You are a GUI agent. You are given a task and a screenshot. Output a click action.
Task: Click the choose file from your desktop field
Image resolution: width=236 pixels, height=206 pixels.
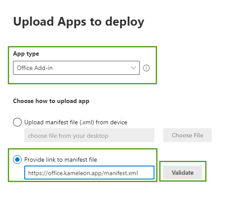(x=89, y=135)
